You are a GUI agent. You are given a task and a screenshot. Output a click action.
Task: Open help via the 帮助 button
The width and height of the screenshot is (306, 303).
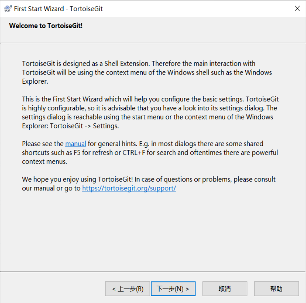(276, 289)
